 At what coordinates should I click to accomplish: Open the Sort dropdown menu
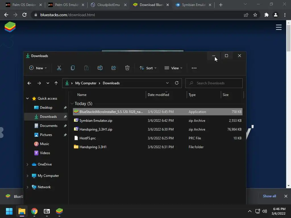pos(148,68)
